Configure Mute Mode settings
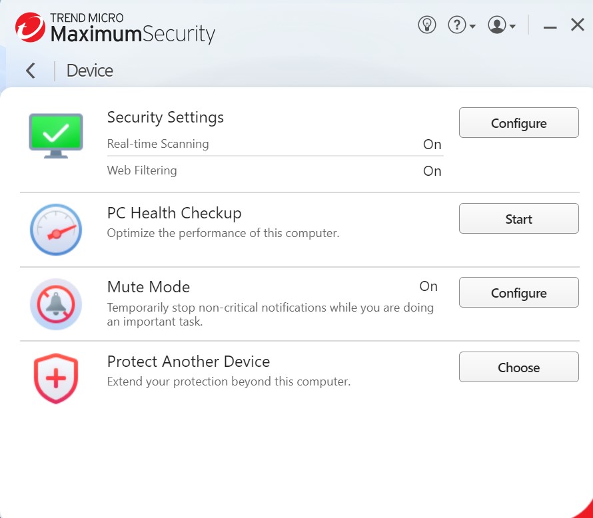Screen dimensions: 593x518 518,293
